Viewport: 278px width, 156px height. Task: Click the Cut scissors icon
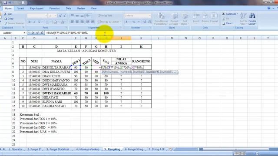(x=6, y=14)
